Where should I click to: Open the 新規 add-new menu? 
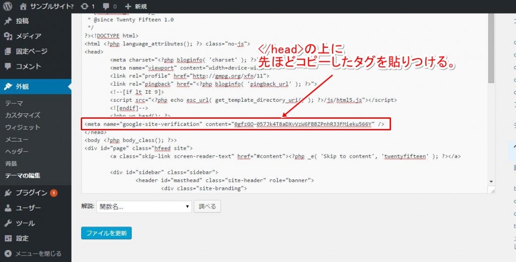point(136,6)
